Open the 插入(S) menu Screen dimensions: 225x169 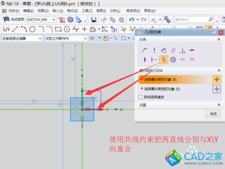(58, 11)
